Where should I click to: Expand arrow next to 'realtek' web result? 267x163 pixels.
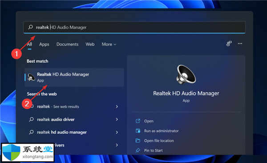point(117,106)
